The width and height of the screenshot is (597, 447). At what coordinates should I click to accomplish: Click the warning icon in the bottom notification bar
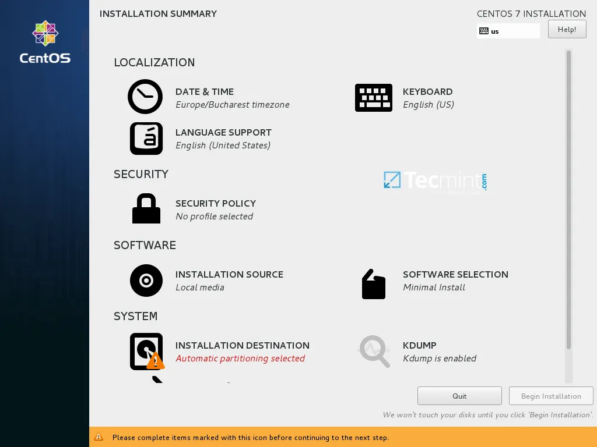[99, 437]
